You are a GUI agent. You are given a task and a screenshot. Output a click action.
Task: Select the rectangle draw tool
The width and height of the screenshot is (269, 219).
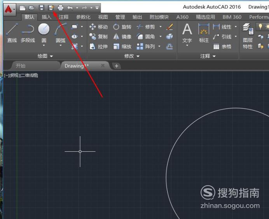[x=75, y=27]
